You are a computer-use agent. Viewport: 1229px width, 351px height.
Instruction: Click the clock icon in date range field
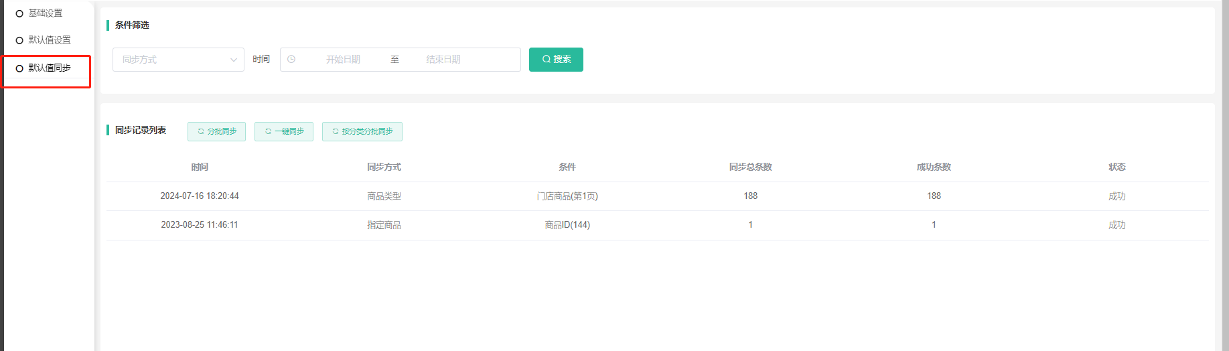coord(291,60)
